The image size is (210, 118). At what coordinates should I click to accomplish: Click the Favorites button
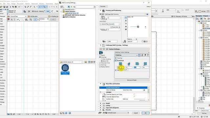point(103,7)
